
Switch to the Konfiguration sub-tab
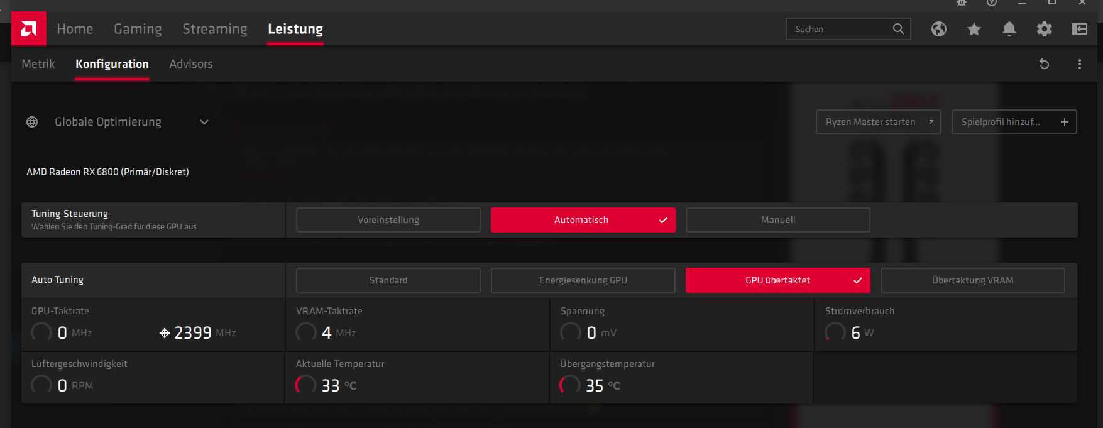pyautogui.click(x=112, y=64)
